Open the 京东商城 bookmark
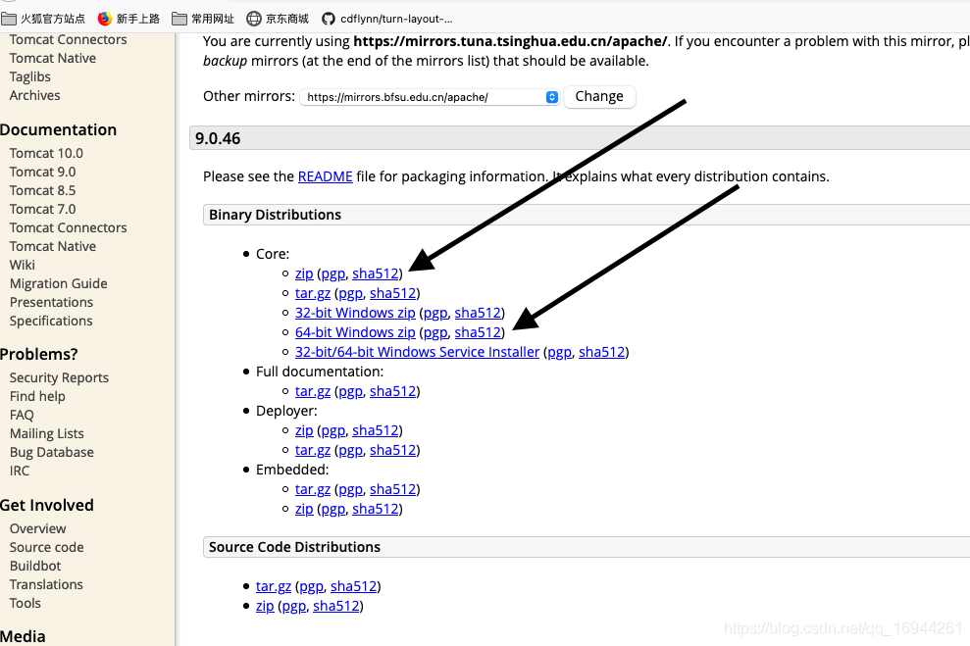 (278, 19)
